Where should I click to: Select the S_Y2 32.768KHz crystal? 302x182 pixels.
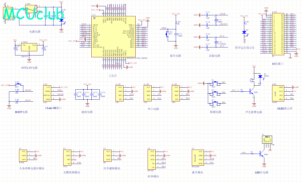[x=216, y=42]
